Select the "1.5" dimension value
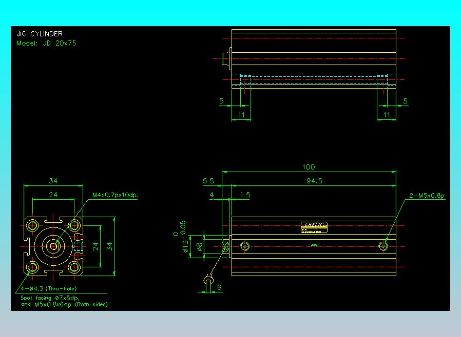This screenshot has height=337, width=461. pyautogui.click(x=245, y=195)
